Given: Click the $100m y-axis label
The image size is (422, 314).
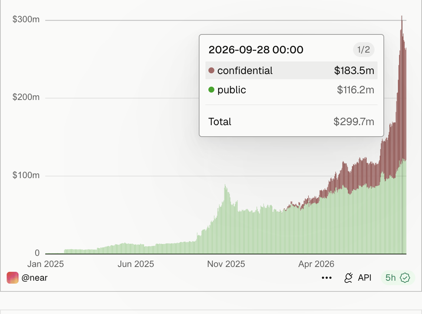Looking at the screenshot, I should 26,175.
